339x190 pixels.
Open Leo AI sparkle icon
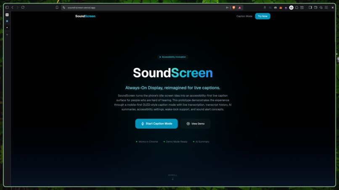pos(321,8)
